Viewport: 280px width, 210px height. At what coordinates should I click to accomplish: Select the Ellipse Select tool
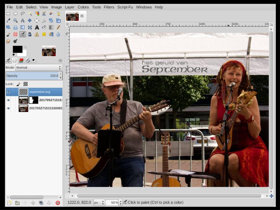click(x=15, y=14)
